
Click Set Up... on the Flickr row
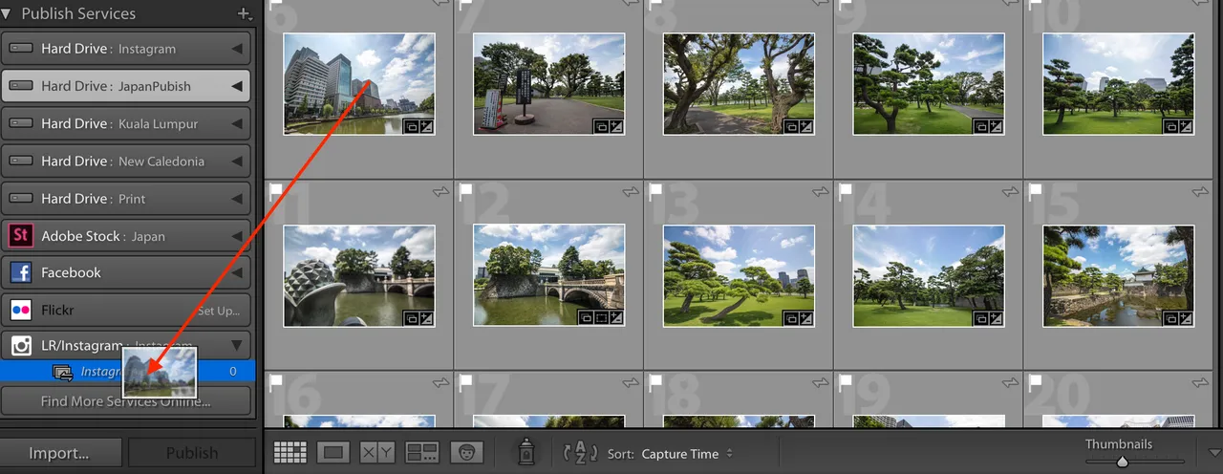pos(219,311)
